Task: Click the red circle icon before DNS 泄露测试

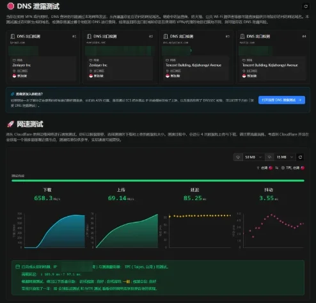Action: click(10, 6)
